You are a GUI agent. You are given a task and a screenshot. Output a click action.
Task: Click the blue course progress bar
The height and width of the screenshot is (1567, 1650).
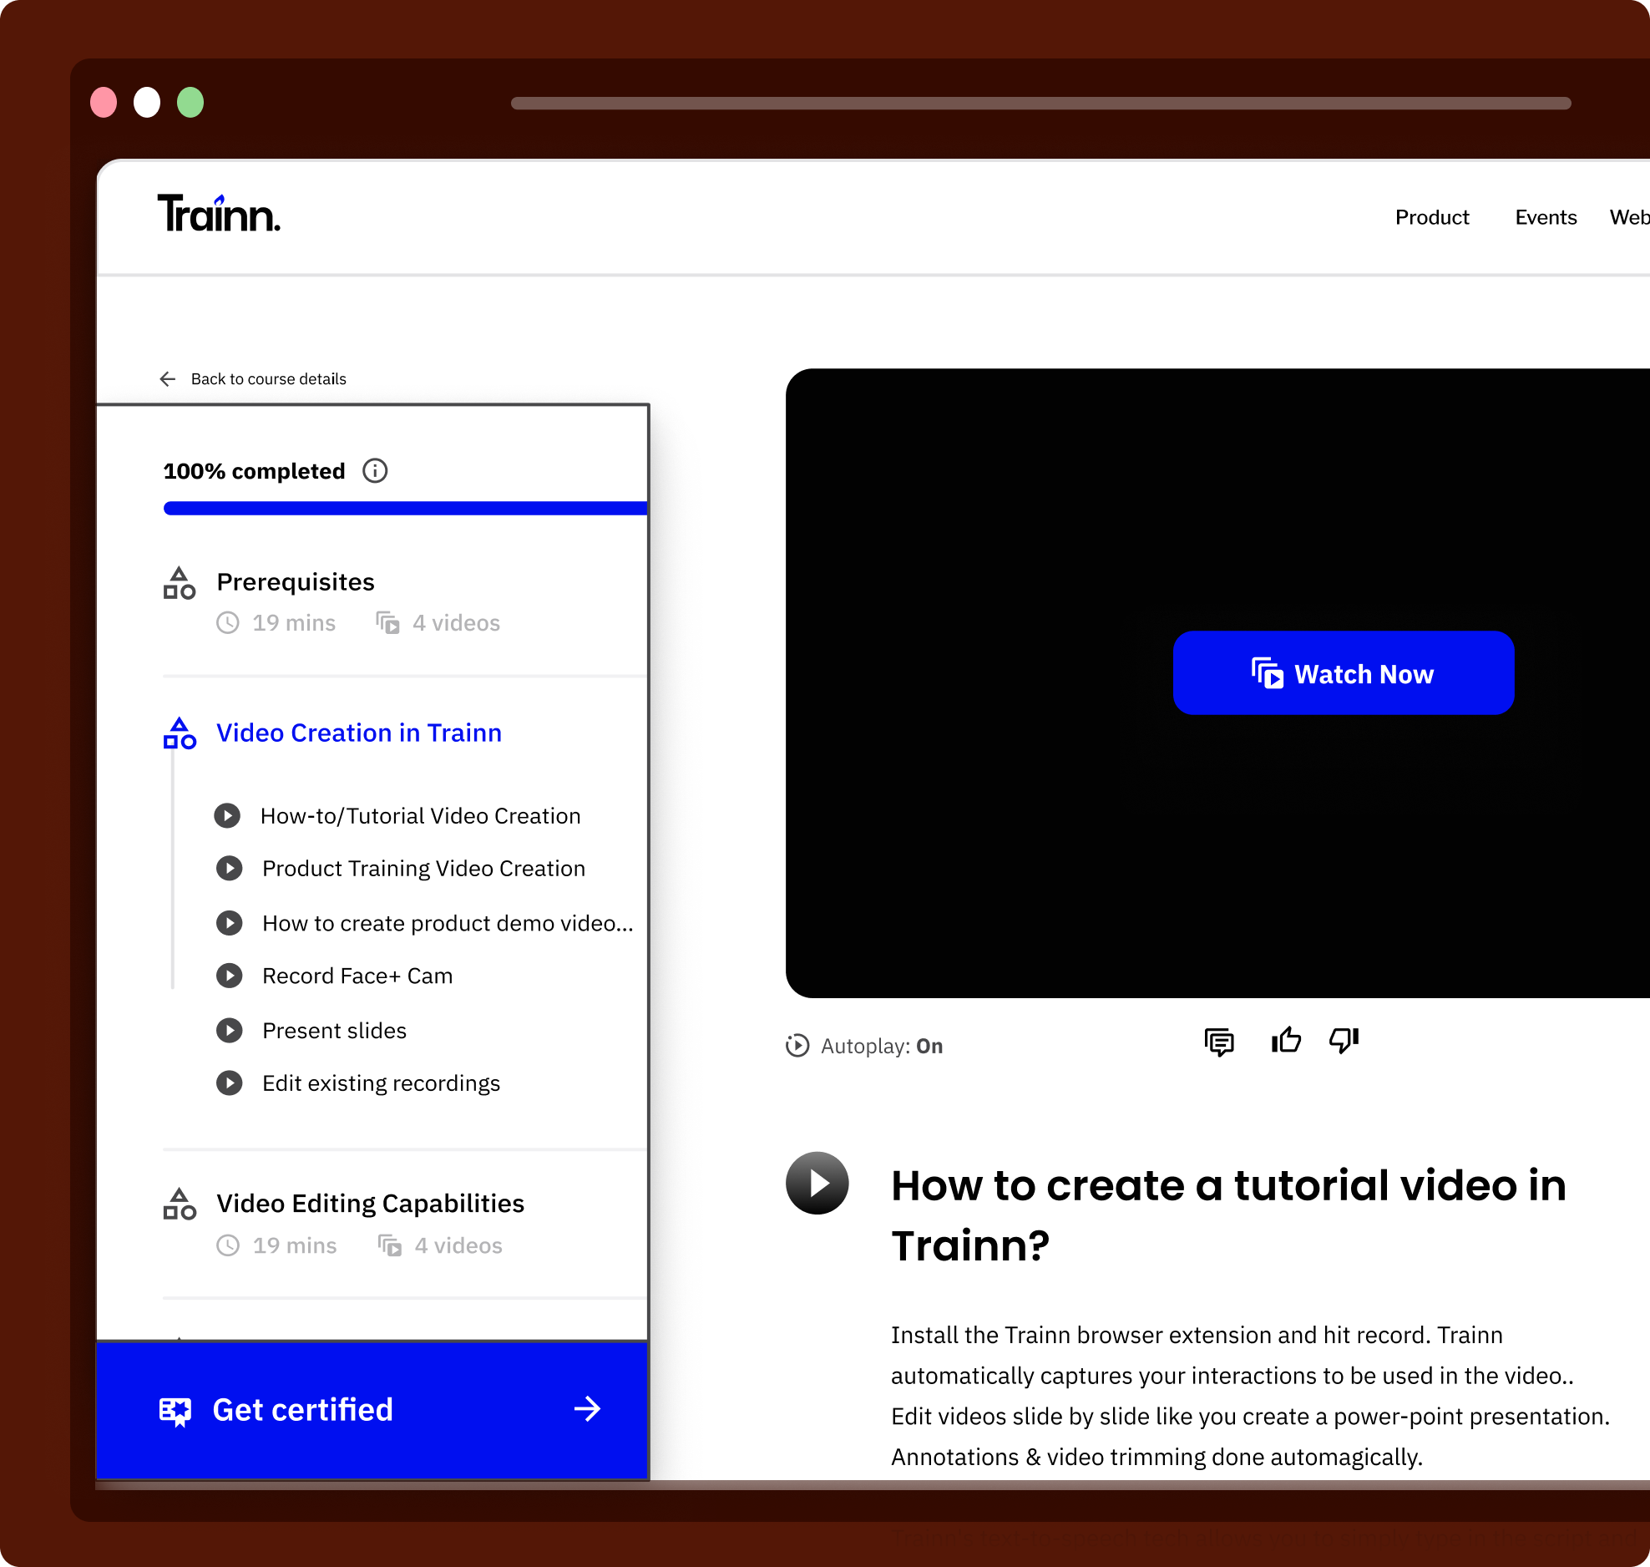405,508
